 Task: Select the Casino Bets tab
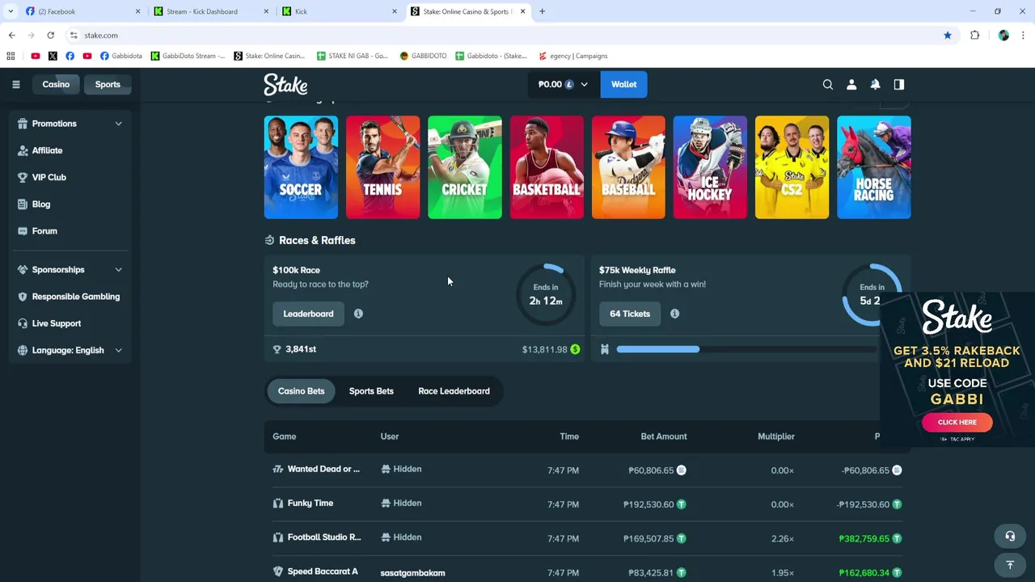click(301, 391)
